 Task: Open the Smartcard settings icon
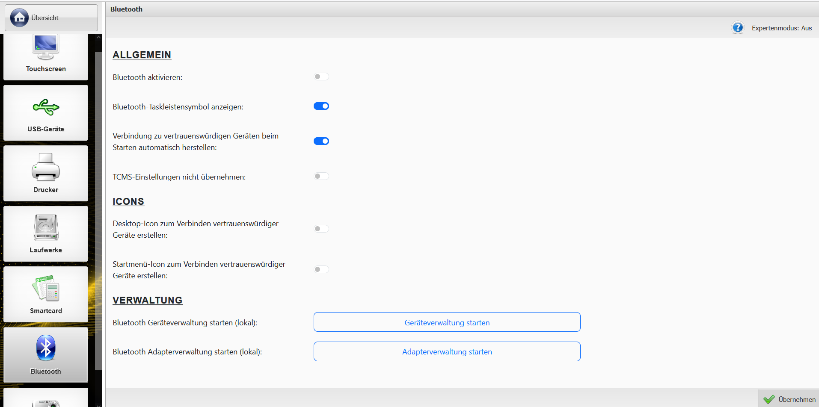[x=46, y=294]
